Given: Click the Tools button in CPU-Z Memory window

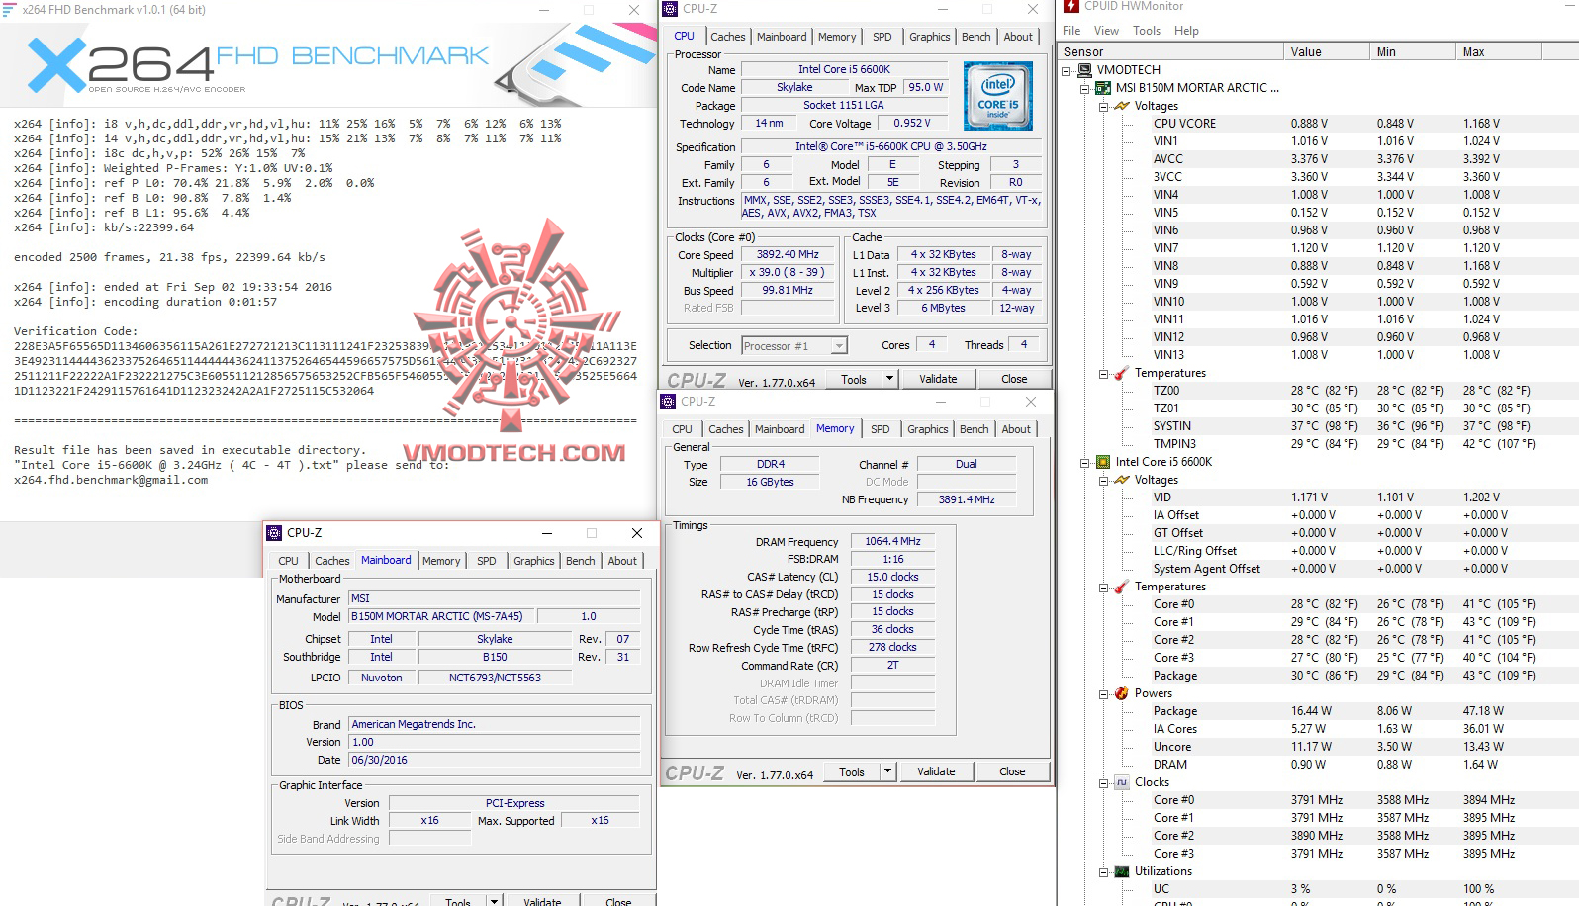Looking at the screenshot, I should pos(852,771).
